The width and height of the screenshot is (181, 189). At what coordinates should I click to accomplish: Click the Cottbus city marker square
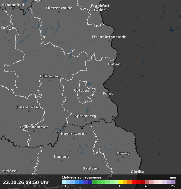tap(81, 94)
